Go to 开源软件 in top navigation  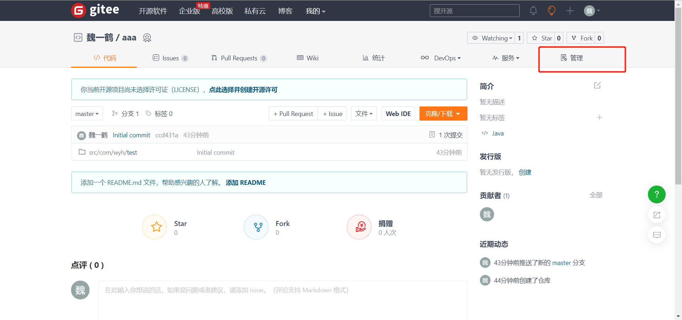tap(153, 11)
